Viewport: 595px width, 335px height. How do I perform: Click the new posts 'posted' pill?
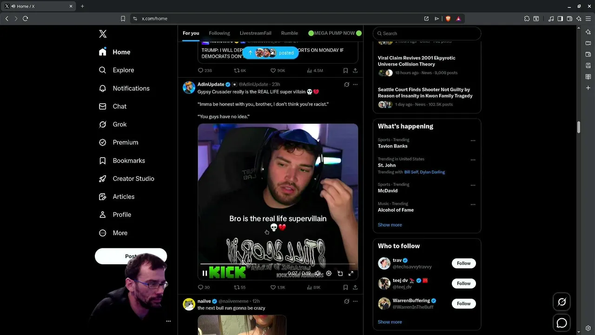[271, 53]
